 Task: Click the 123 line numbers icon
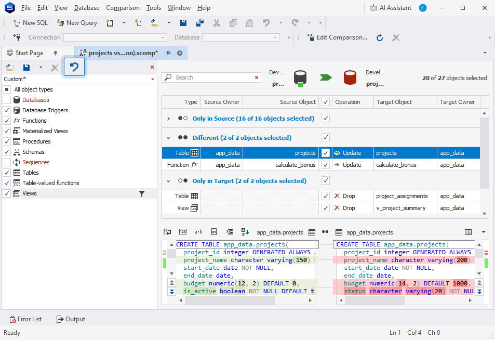(183, 232)
